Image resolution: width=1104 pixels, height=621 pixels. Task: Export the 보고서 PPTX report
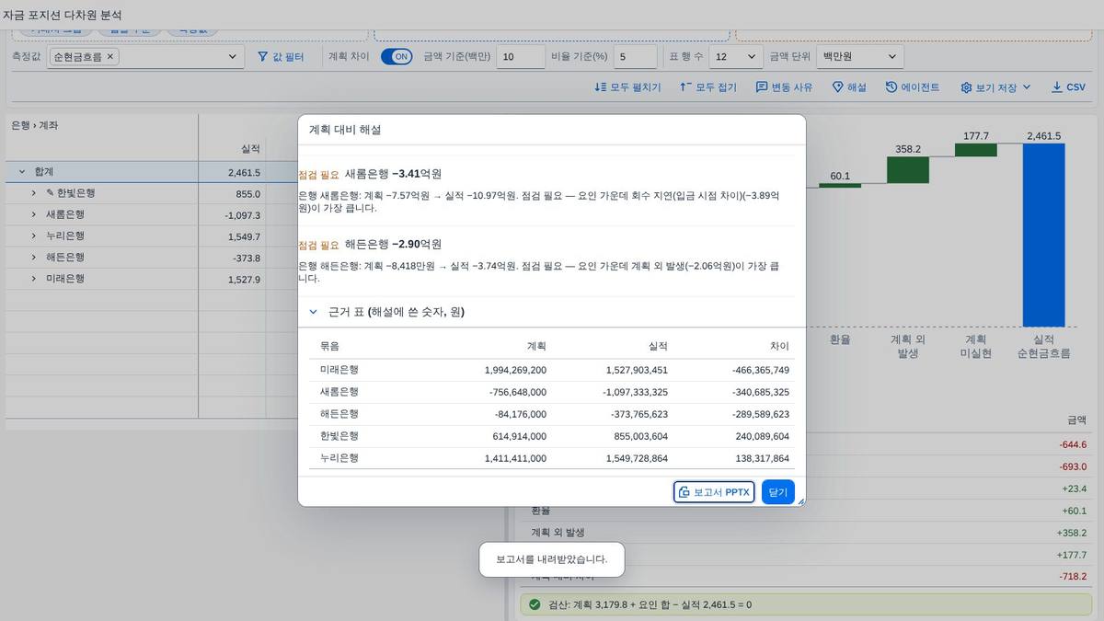pos(714,492)
